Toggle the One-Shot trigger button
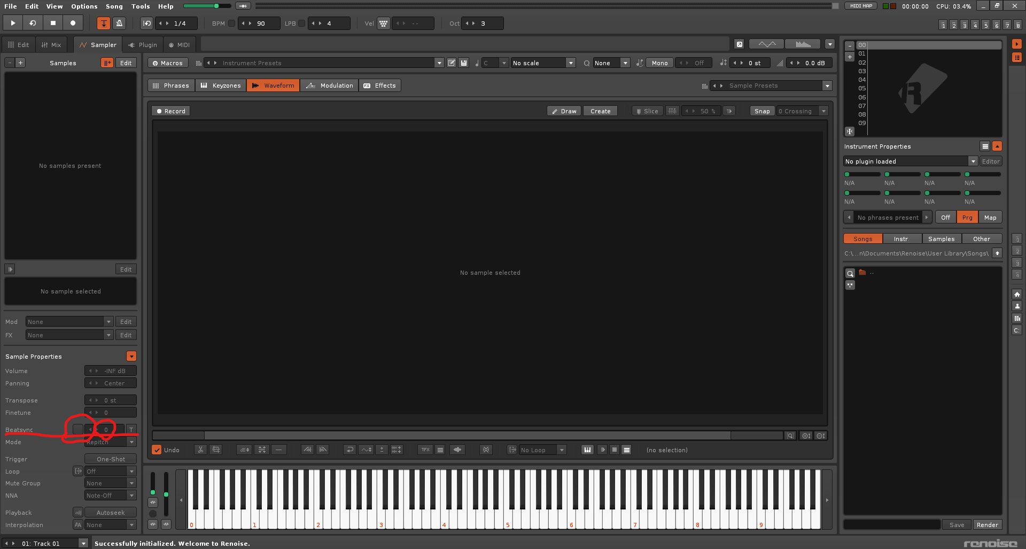This screenshot has height=549, width=1026. (111, 459)
